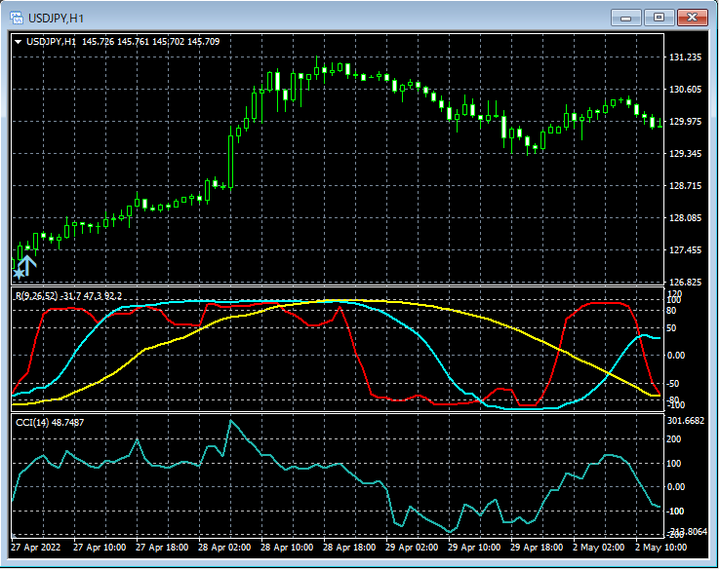Viewport: 720px width, 569px height.
Task: Click the 130.605 price scale label
Action: pyautogui.click(x=685, y=90)
